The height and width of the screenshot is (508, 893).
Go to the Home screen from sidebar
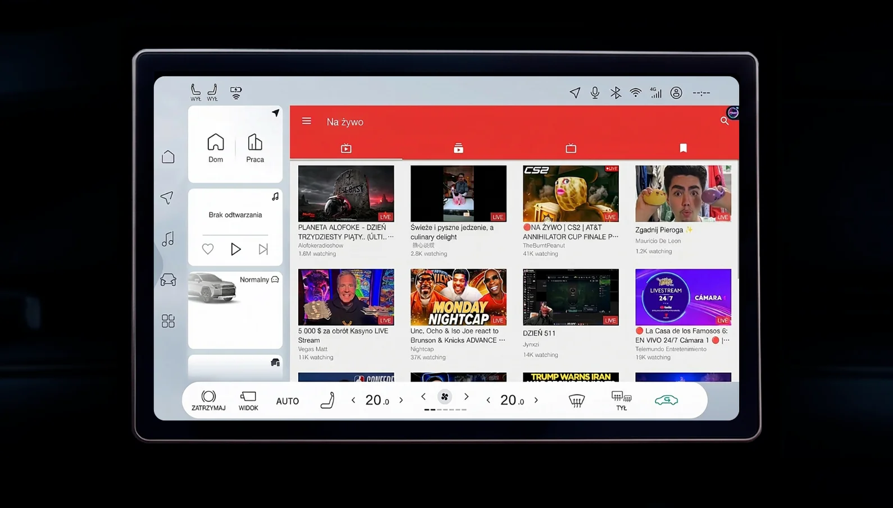tap(168, 157)
